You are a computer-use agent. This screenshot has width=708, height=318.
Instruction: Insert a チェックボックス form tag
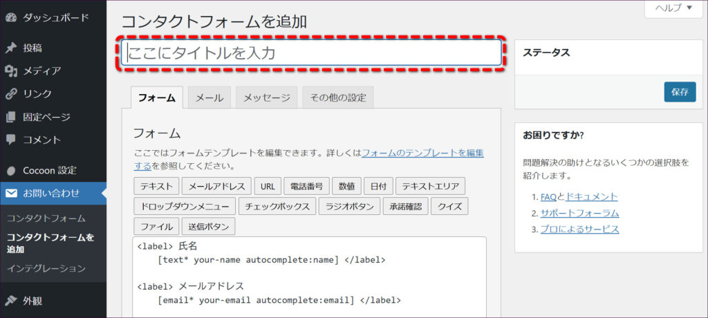pyautogui.click(x=277, y=207)
